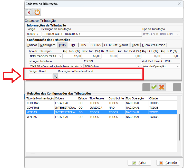Click the magnifier search icon beside Código cBenef
184x168 pixels.
[55, 76]
